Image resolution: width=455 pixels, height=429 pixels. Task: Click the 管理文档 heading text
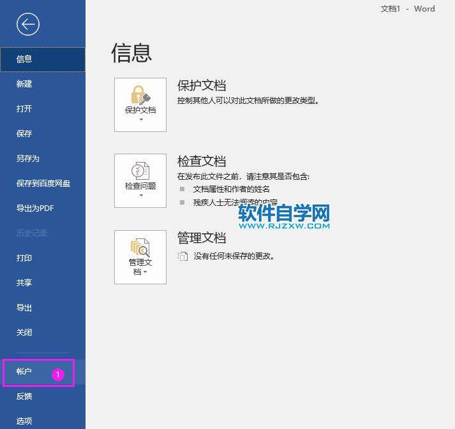(x=202, y=238)
